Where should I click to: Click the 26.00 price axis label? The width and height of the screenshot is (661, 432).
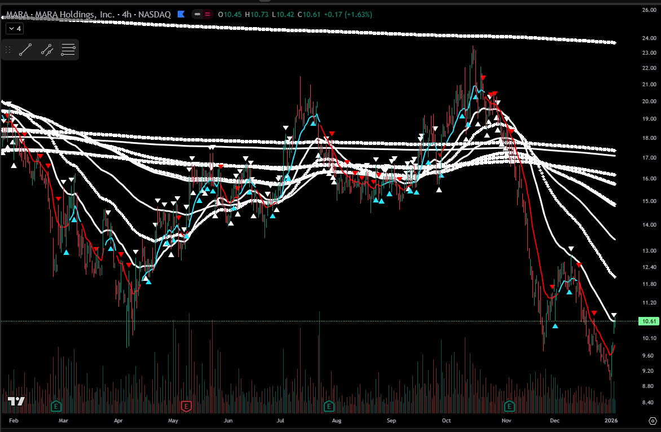(x=649, y=10)
